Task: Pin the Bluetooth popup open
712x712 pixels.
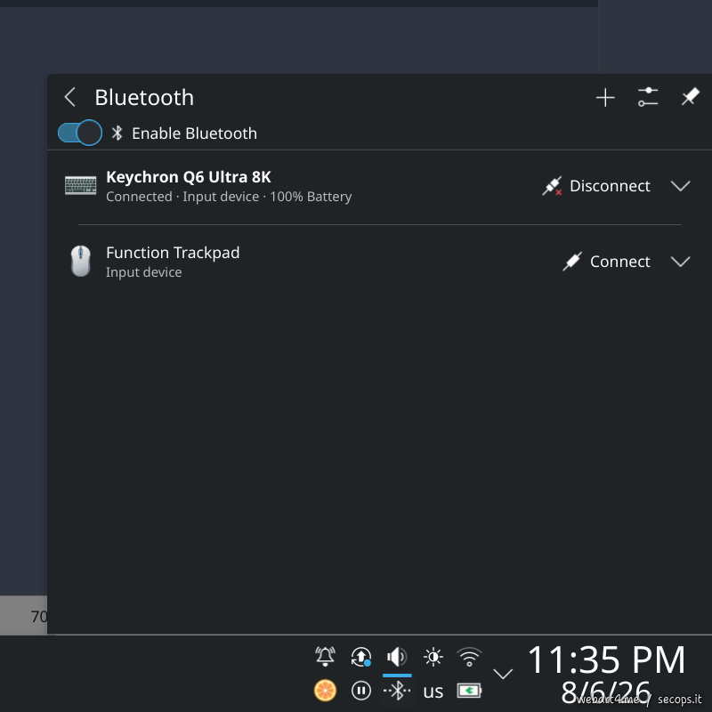Action: (x=691, y=97)
